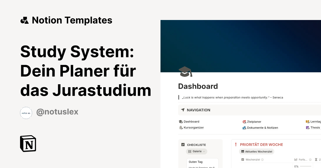This screenshot has width=321, height=168.
Task: Open the Dashboard navigation link
Action: pos(191,122)
